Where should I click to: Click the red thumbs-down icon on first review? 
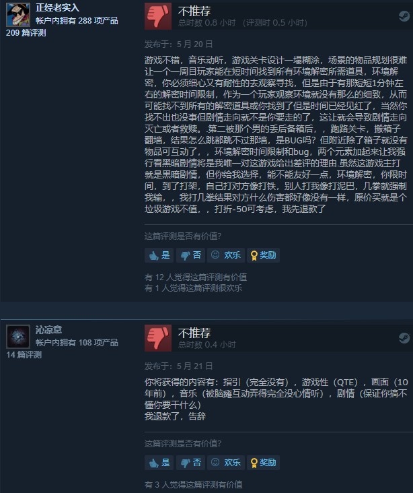(158, 16)
